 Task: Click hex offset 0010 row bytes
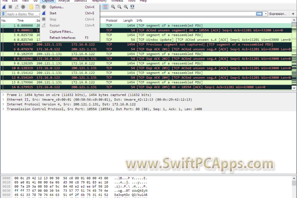pos(61,182)
